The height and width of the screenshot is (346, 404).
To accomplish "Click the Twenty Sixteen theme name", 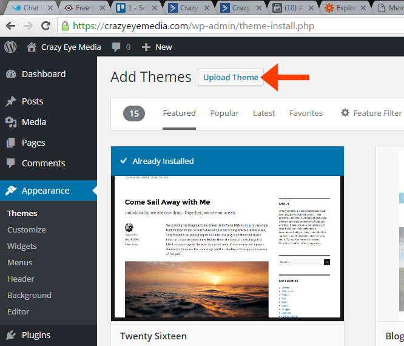I will click(x=153, y=336).
